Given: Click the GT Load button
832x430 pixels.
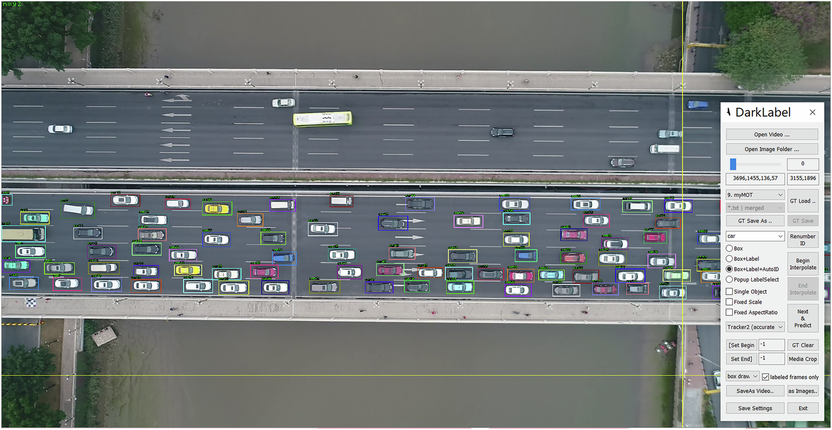Looking at the screenshot, I should (803, 201).
